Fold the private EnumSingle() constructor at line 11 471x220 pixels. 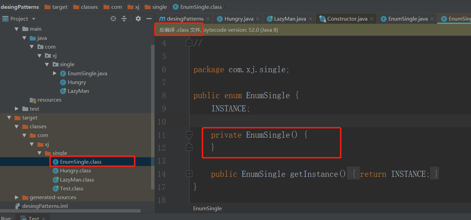pyautogui.click(x=189, y=135)
